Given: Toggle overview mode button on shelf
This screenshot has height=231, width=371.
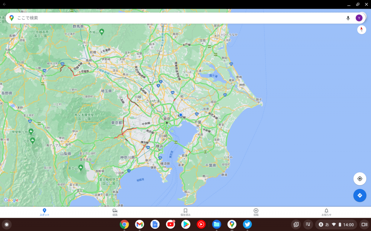Looking at the screenshot, I should coord(364,224).
